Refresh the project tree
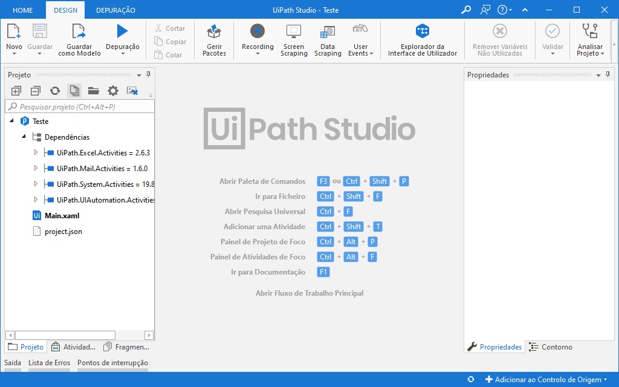Image resolution: width=619 pixels, height=387 pixels. tap(55, 91)
